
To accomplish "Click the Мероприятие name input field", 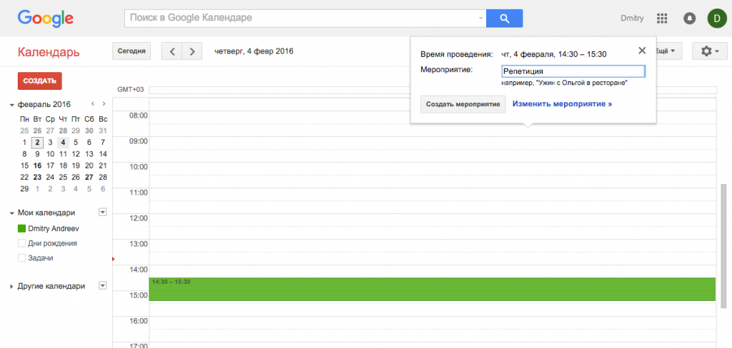I will (573, 71).
